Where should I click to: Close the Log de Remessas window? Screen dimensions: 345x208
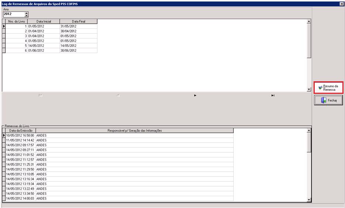(x=341, y=3)
